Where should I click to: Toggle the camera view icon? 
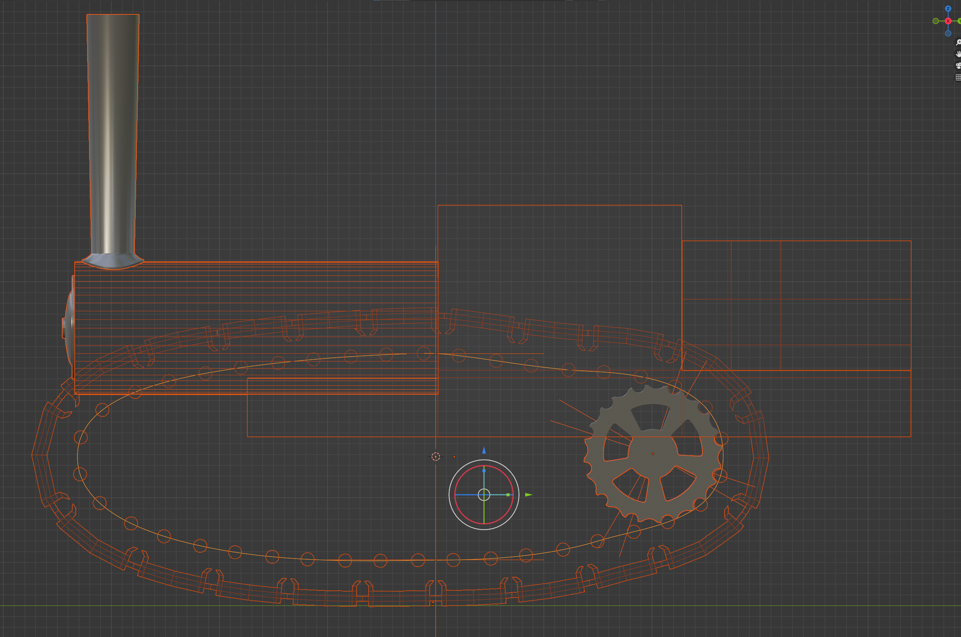click(x=958, y=65)
